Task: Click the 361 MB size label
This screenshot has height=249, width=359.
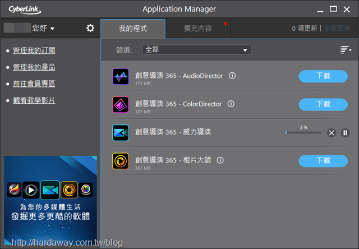Action: (x=142, y=168)
